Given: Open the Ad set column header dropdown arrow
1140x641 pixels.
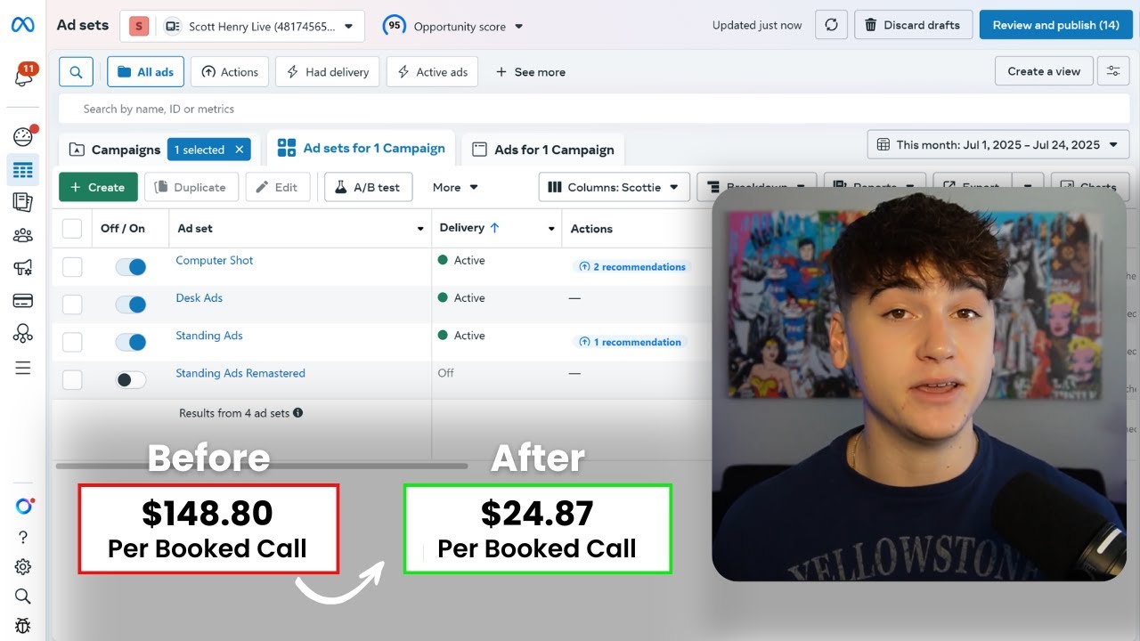Looking at the screenshot, I should point(420,229).
